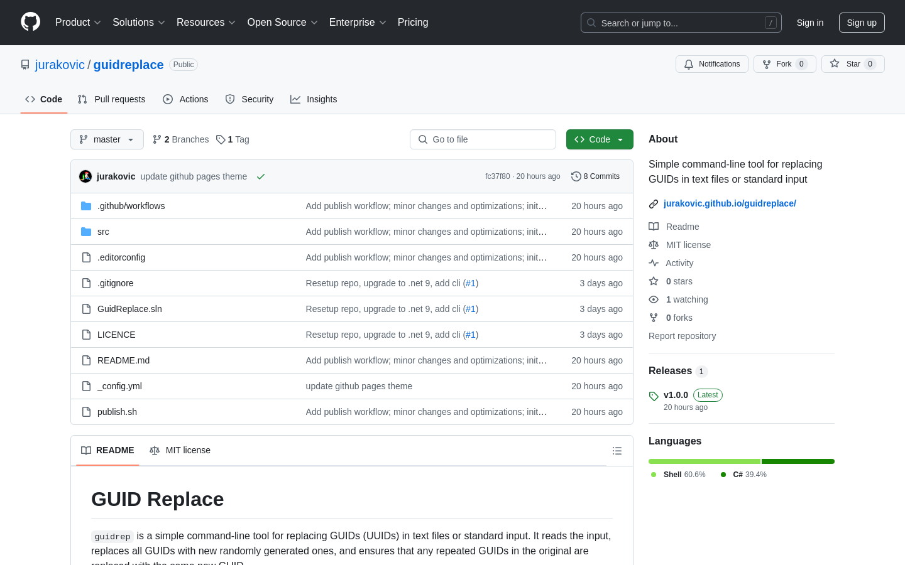This screenshot has height=565, width=905.
Task: Click the file icon next to _config.yml
Action: [x=86, y=386]
